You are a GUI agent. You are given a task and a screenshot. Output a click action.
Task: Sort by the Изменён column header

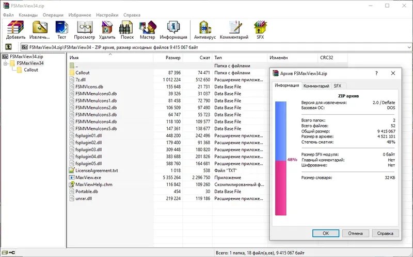[x=292, y=58]
